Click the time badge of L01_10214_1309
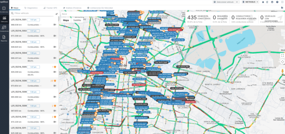This screenshot has height=134, width=285. tap(33, 106)
